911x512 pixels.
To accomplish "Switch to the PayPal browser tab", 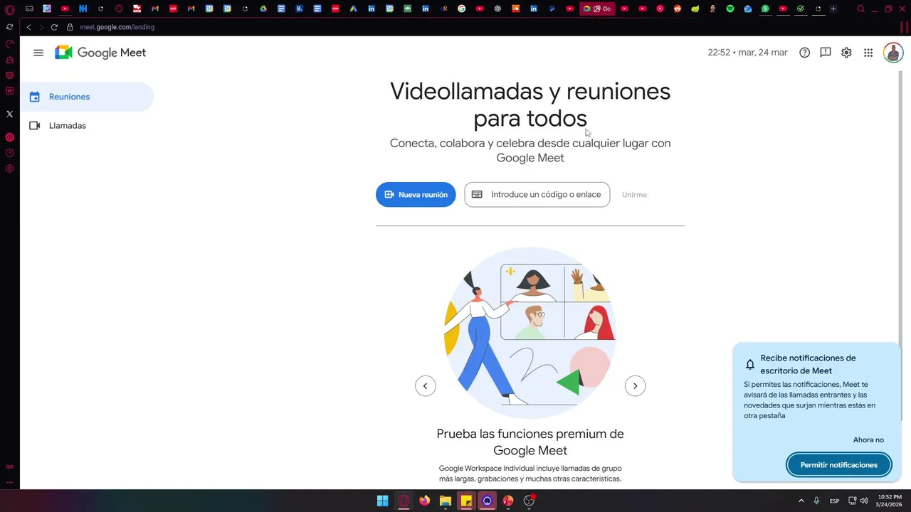I will pos(552,9).
